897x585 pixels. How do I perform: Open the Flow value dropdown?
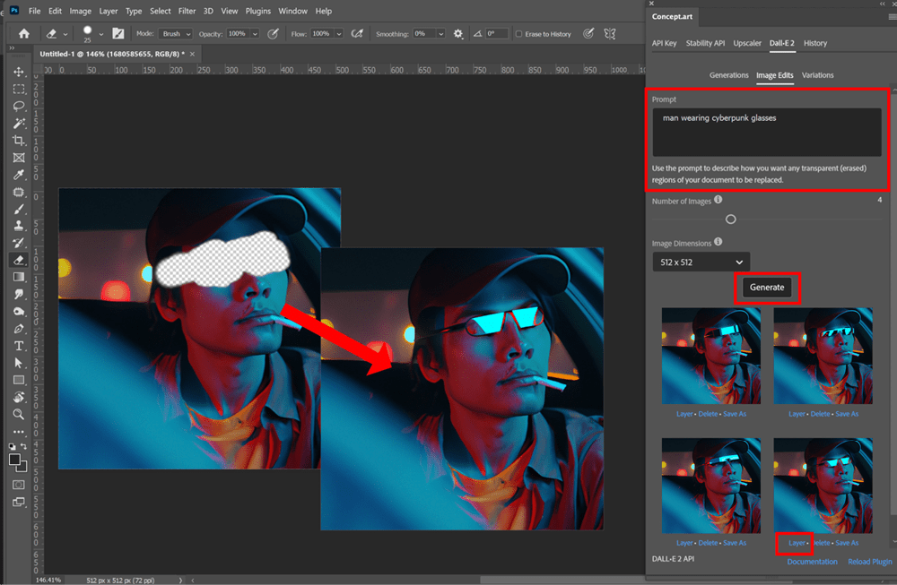[x=339, y=34]
